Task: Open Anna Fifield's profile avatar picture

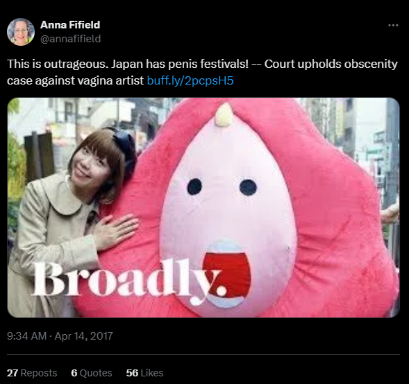Action: coord(21,32)
